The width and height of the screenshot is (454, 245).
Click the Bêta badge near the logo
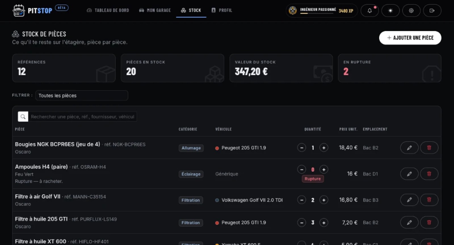62,8
